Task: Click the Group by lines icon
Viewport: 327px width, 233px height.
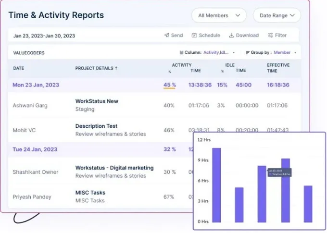Action: click(x=248, y=52)
